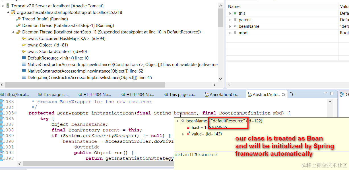
Task: Expand value= (id=143) in popup
Action: click(183, 134)
